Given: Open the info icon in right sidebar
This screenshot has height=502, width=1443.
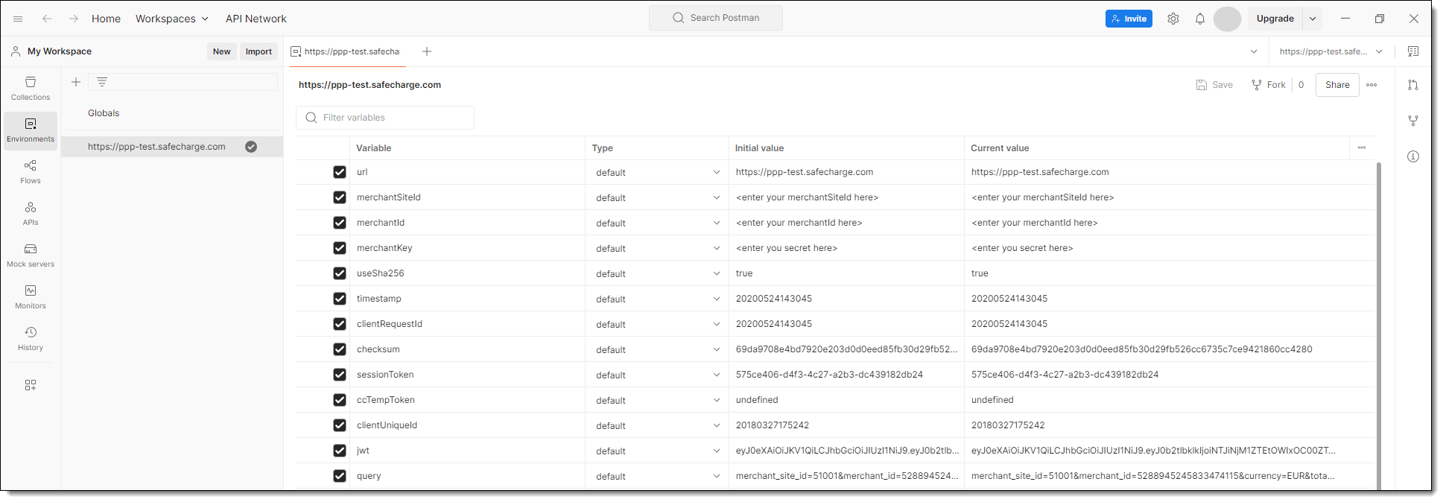Looking at the screenshot, I should point(1413,156).
